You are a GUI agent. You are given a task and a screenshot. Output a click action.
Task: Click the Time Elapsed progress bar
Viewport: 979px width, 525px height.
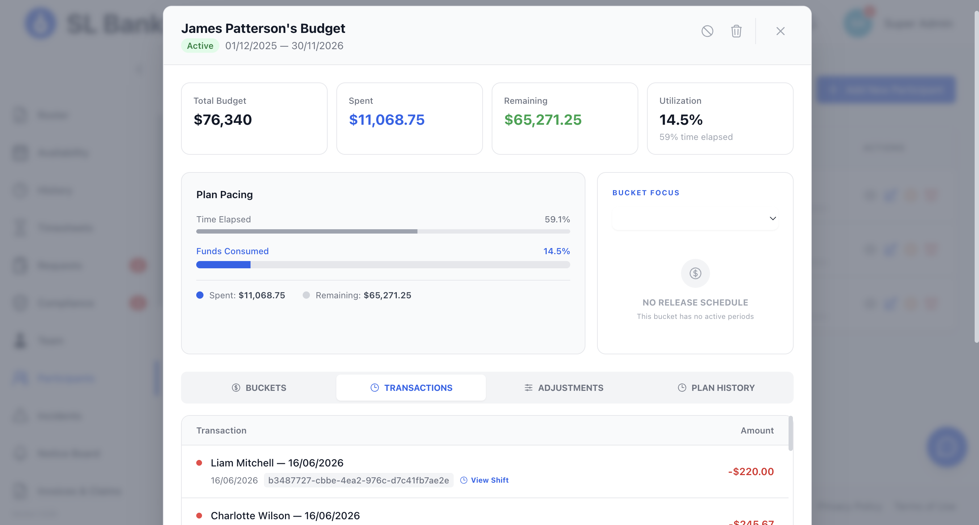coord(383,231)
